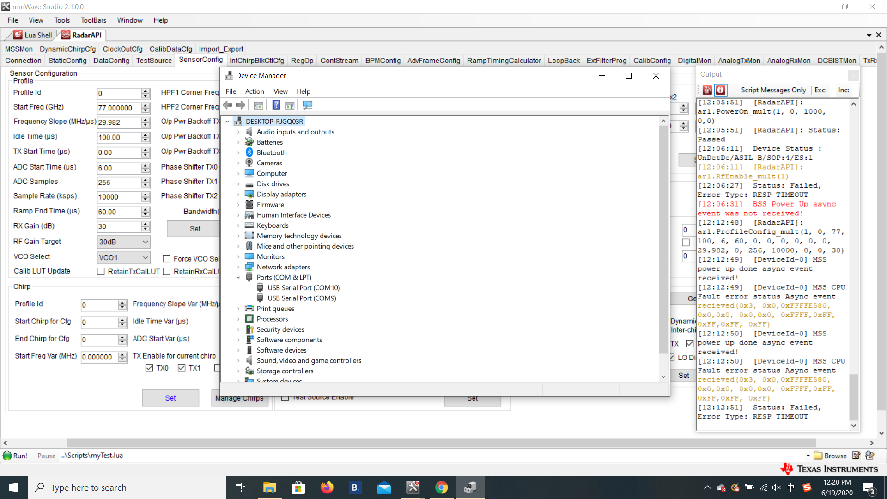Open the ToolBars menu in mmWave Studio

(93, 20)
